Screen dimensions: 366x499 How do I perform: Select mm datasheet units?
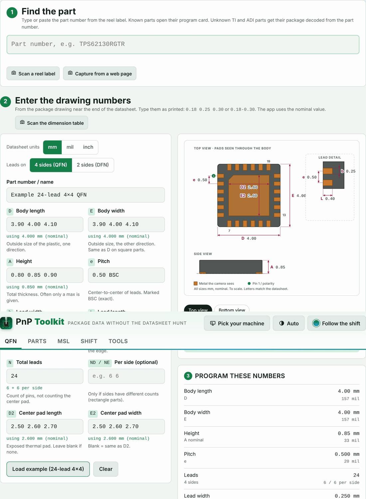click(x=52, y=147)
